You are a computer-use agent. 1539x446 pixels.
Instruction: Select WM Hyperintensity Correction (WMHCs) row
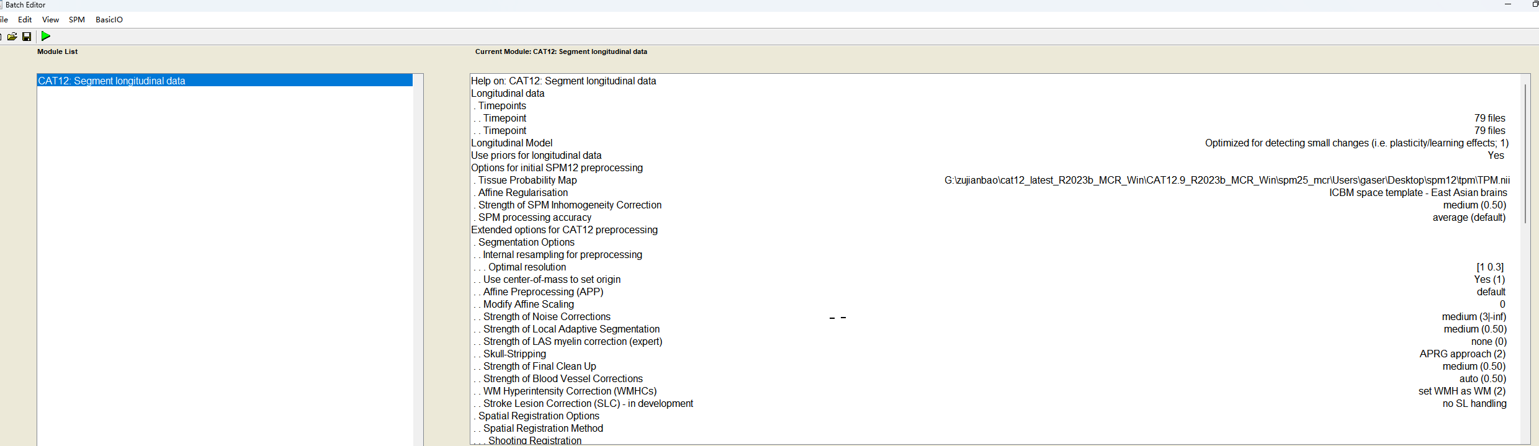click(x=570, y=391)
